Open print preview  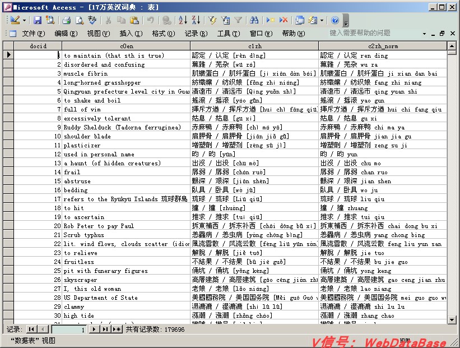pos(79,20)
